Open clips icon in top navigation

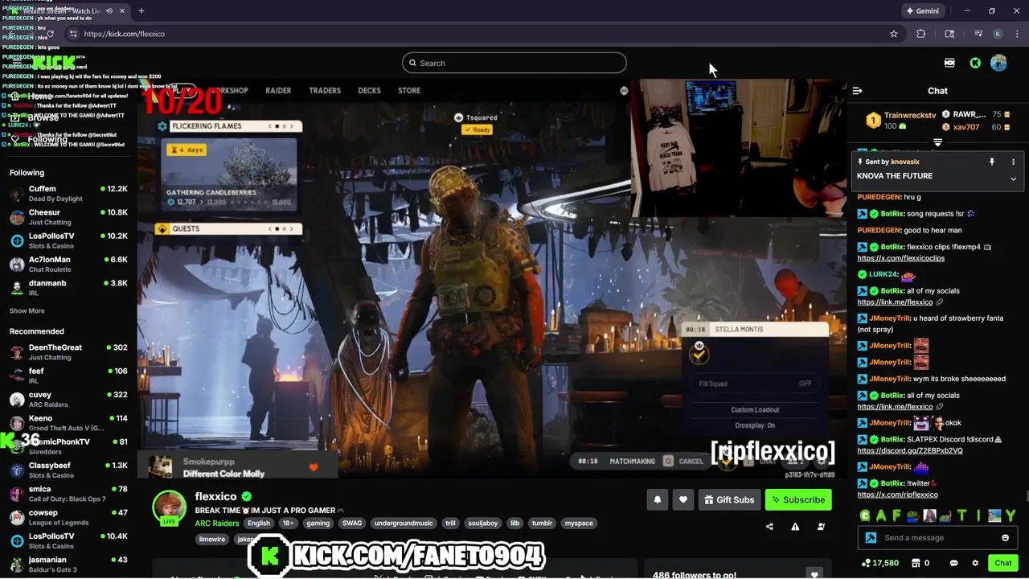949,63
